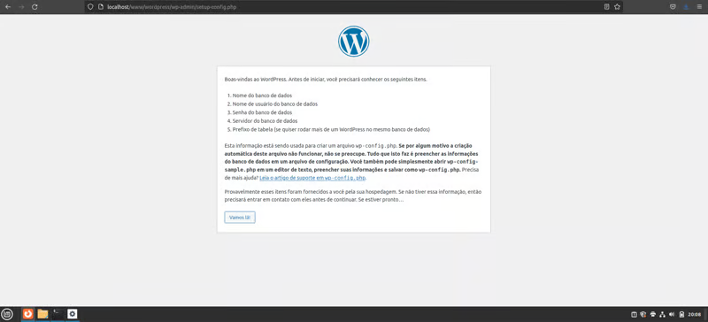Click the printer tray icon
Viewport: 708px width, 322px height.
653,314
